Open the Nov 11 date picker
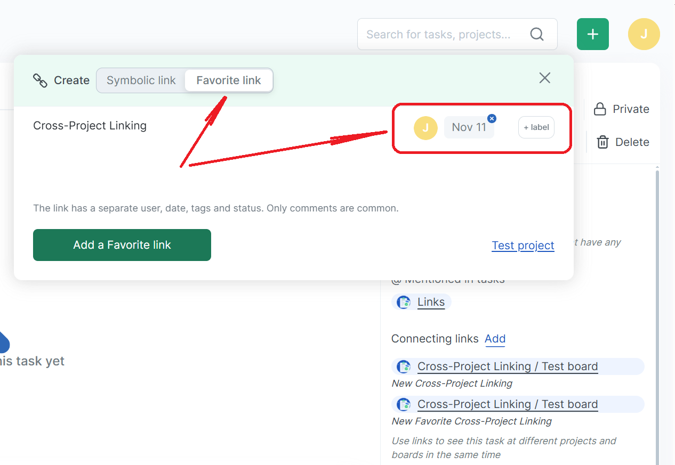This screenshot has width=675, height=465. pos(468,128)
